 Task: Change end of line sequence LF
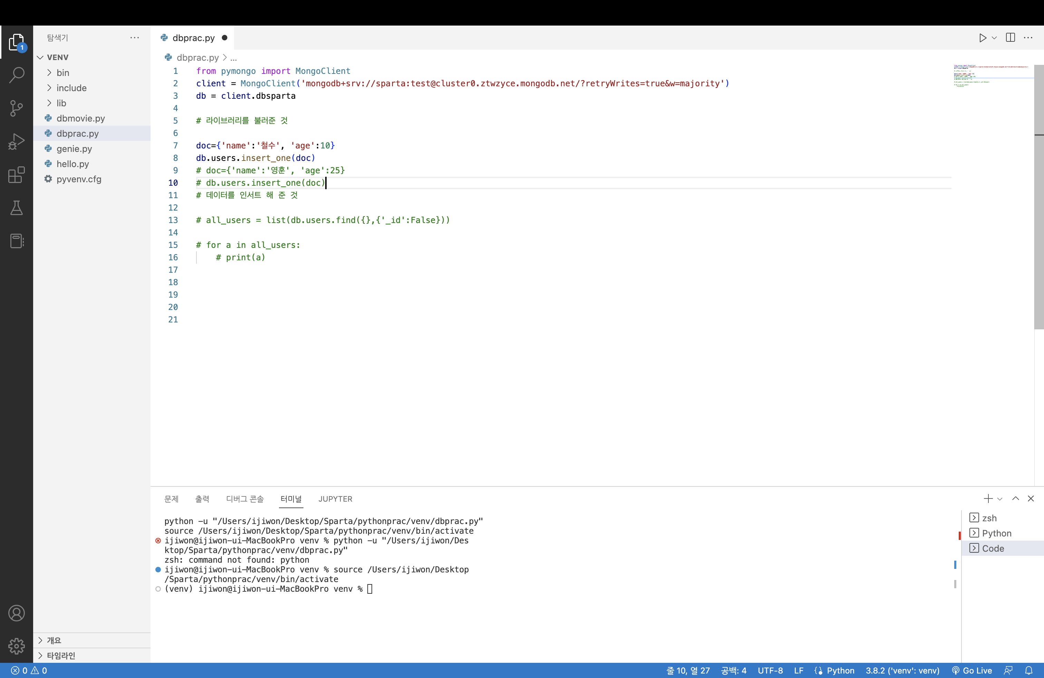(x=799, y=670)
